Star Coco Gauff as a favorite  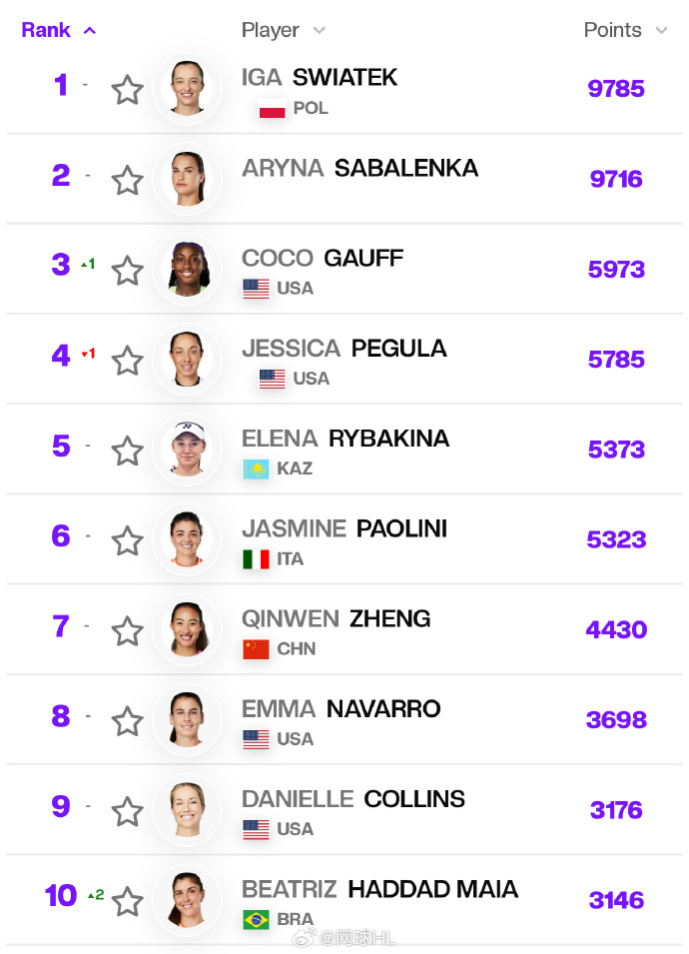click(127, 271)
